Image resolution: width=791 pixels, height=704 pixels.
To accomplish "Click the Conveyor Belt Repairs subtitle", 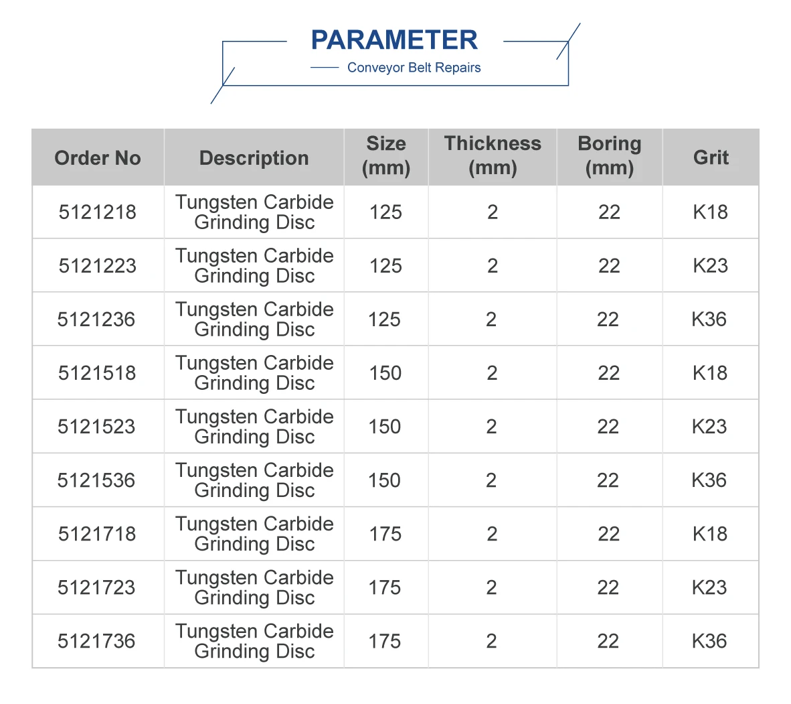I will (414, 68).
